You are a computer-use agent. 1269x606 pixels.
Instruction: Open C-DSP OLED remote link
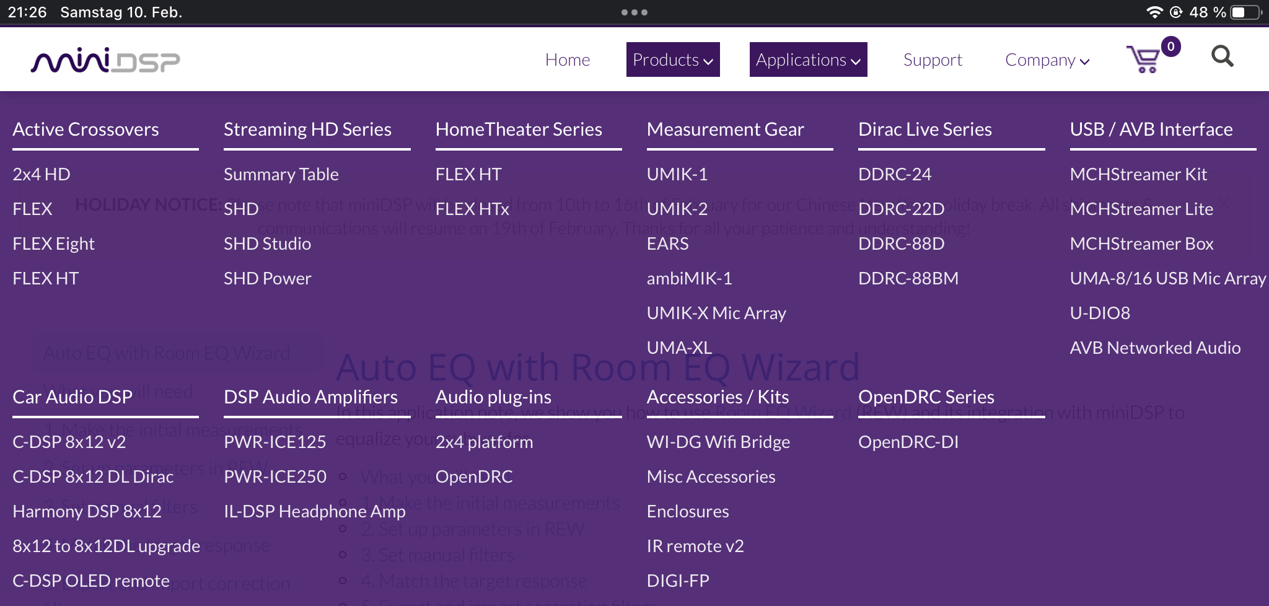(x=90, y=581)
